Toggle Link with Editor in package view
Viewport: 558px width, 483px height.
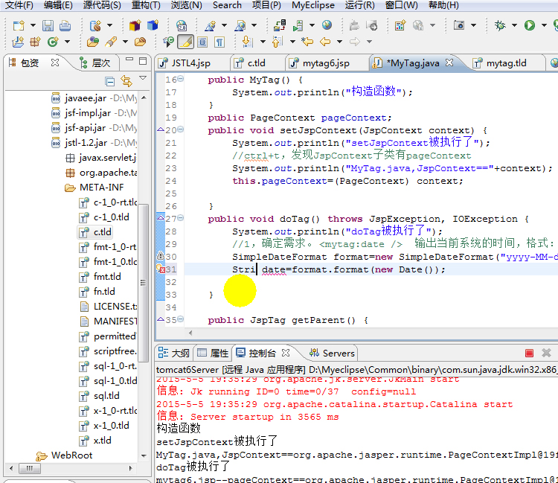click(x=126, y=82)
